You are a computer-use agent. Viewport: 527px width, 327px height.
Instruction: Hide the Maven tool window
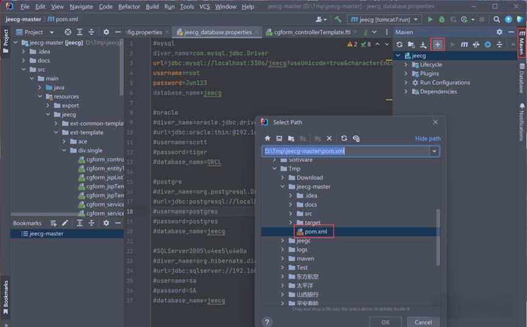tap(511, 32)
